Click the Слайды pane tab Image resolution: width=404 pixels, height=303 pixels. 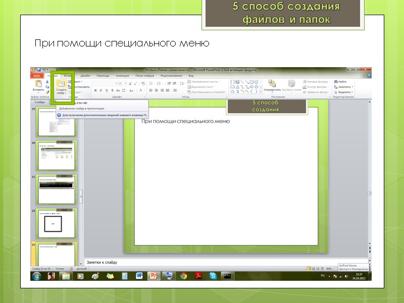tap(40, 102)
